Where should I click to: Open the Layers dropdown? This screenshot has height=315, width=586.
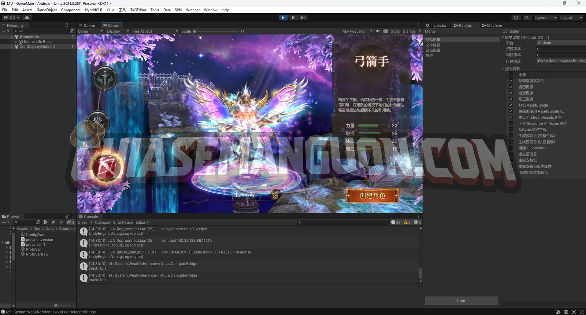coord(545,18)
